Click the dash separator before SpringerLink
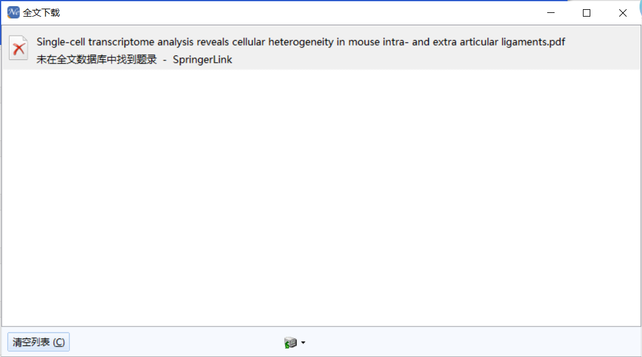Viewport: 642px width, 357px height. click(165, 60)
